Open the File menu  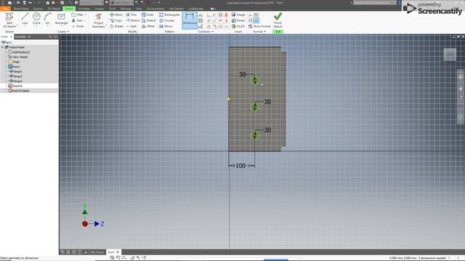(x=5, y=9)
